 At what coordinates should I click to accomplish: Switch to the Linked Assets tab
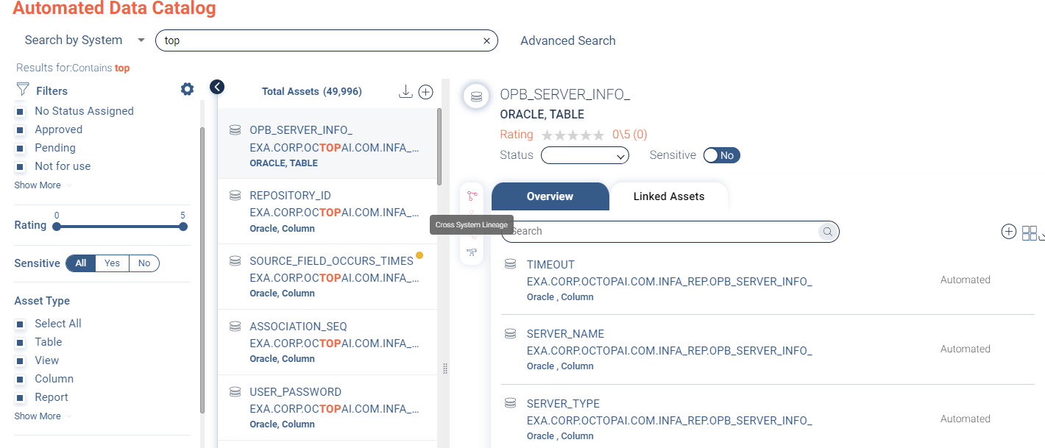pyautogui.click(x=668, y=196)
